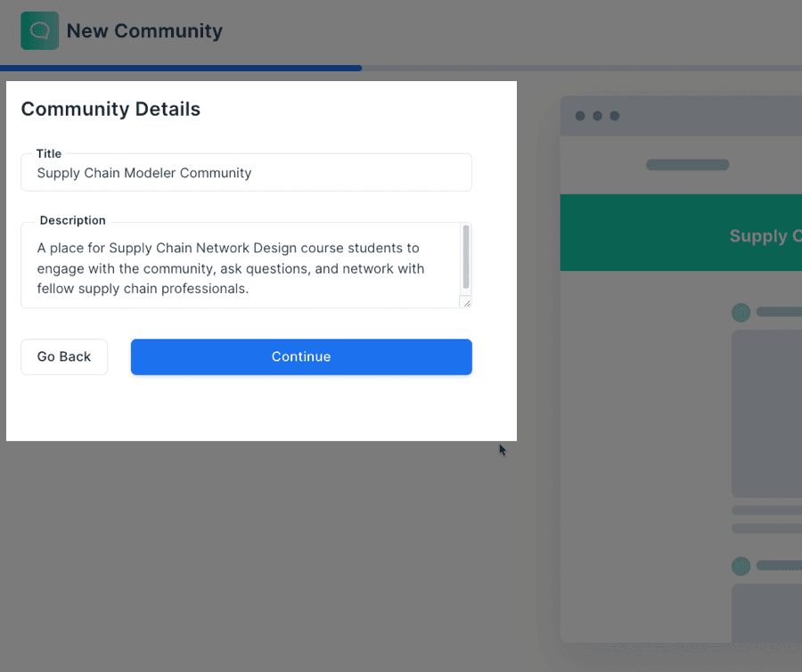This screenshot has width=802, height=672.
Task: Click the first post avatar in preview
Action: point(741,312)
